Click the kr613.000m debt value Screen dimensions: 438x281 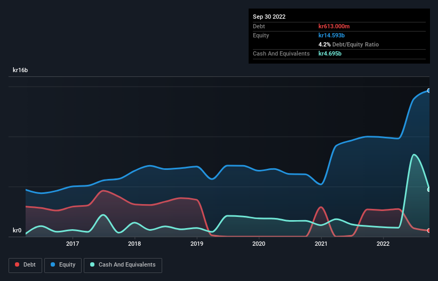[334, 26]
